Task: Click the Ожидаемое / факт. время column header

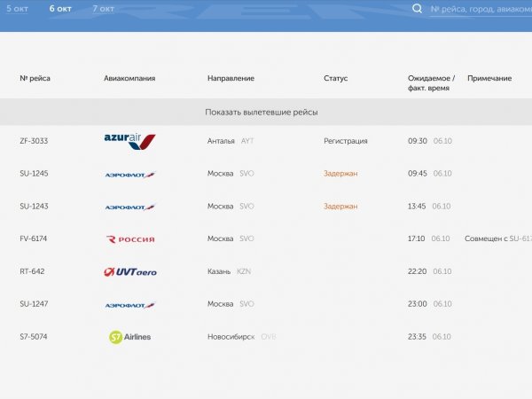Action: [x=431, y=83]
